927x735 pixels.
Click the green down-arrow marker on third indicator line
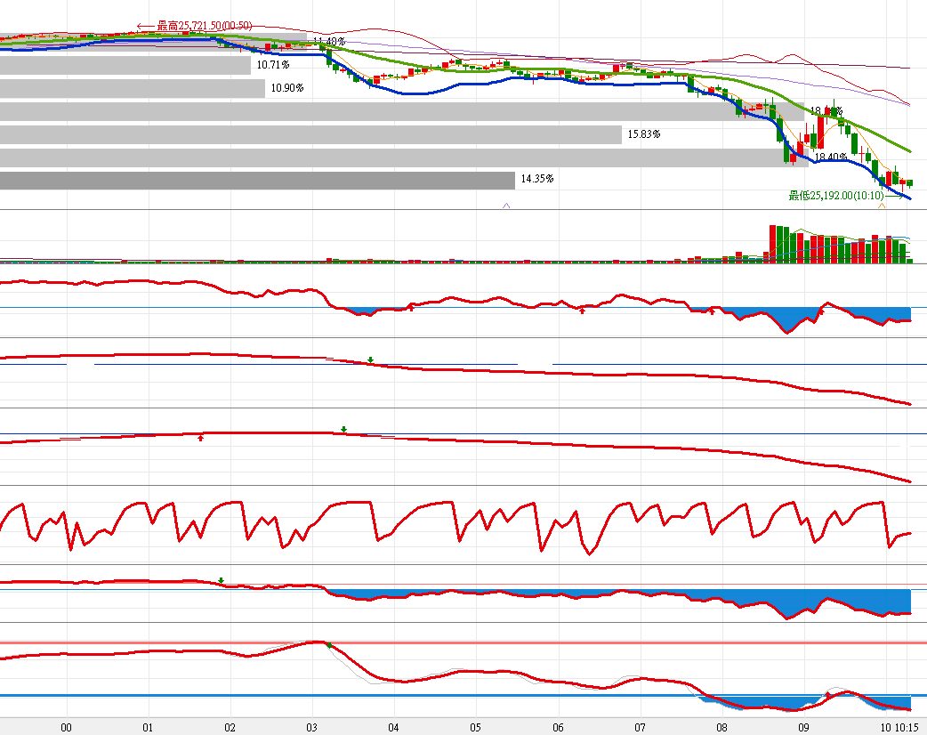point(343,429)
